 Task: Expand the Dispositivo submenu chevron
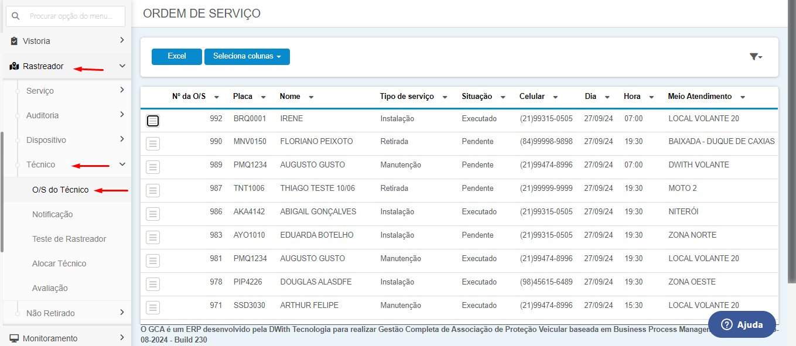point(122,139)
